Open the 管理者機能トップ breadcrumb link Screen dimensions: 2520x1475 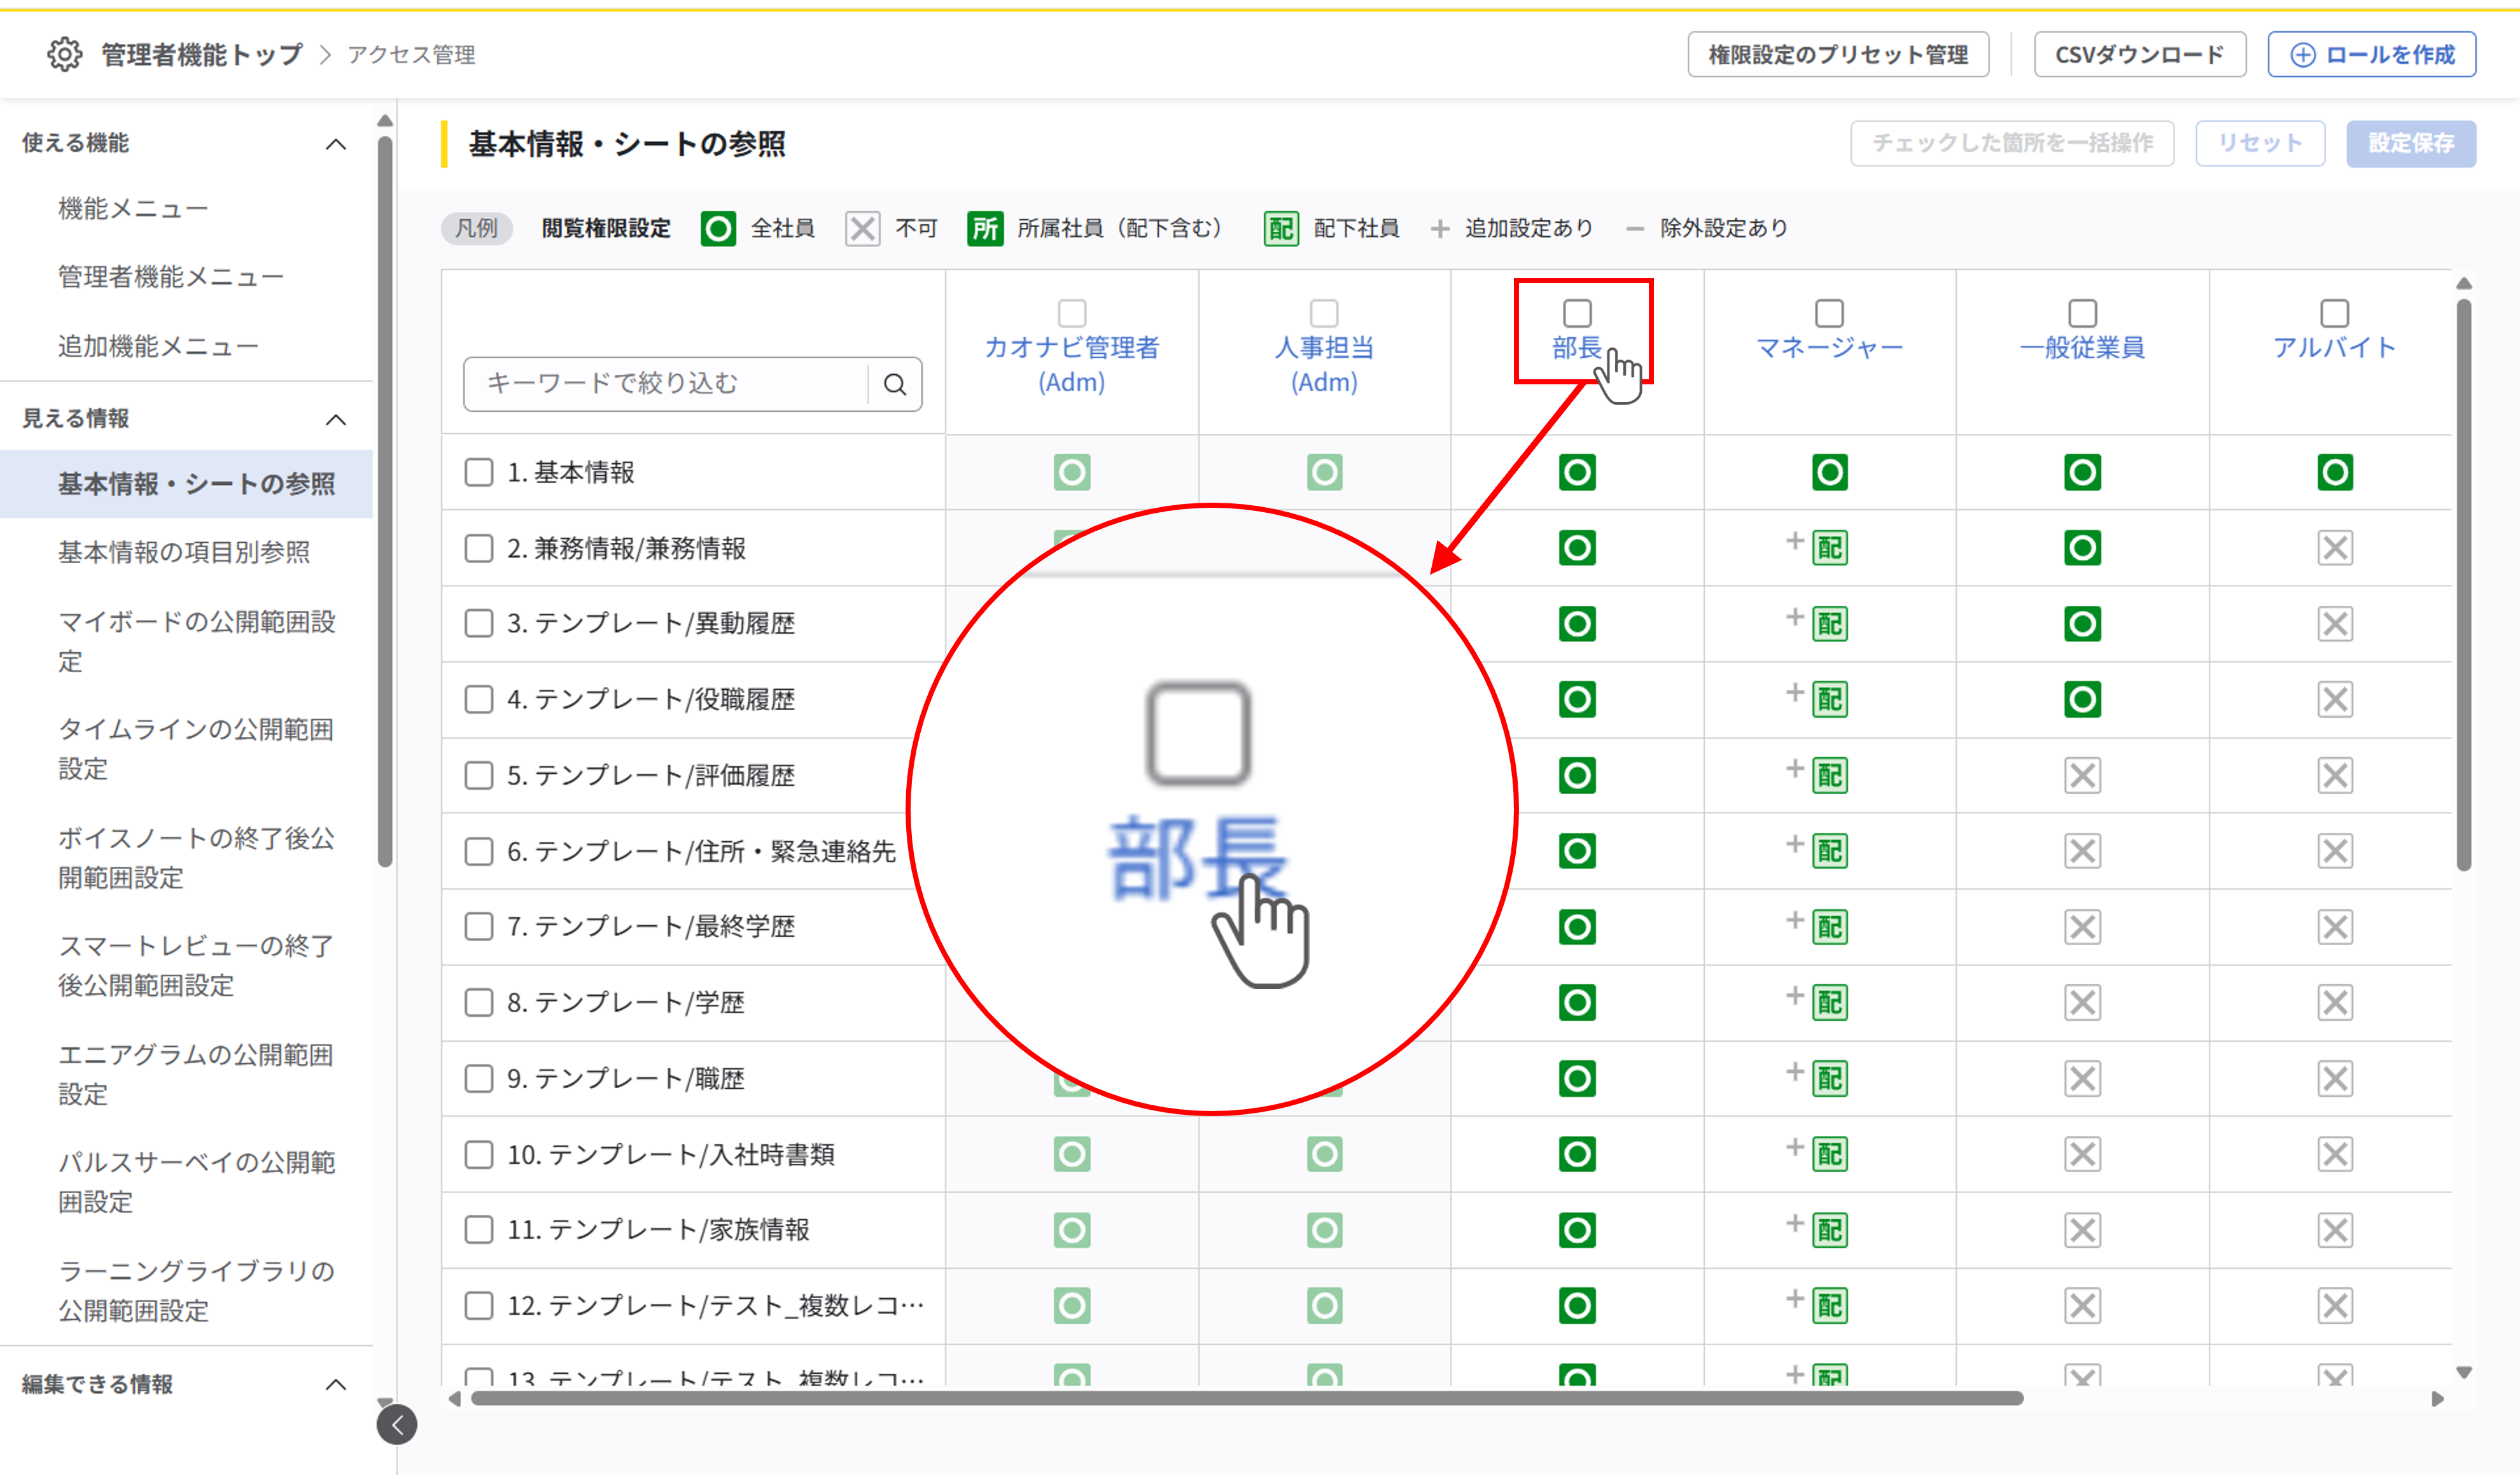[201, 54]
